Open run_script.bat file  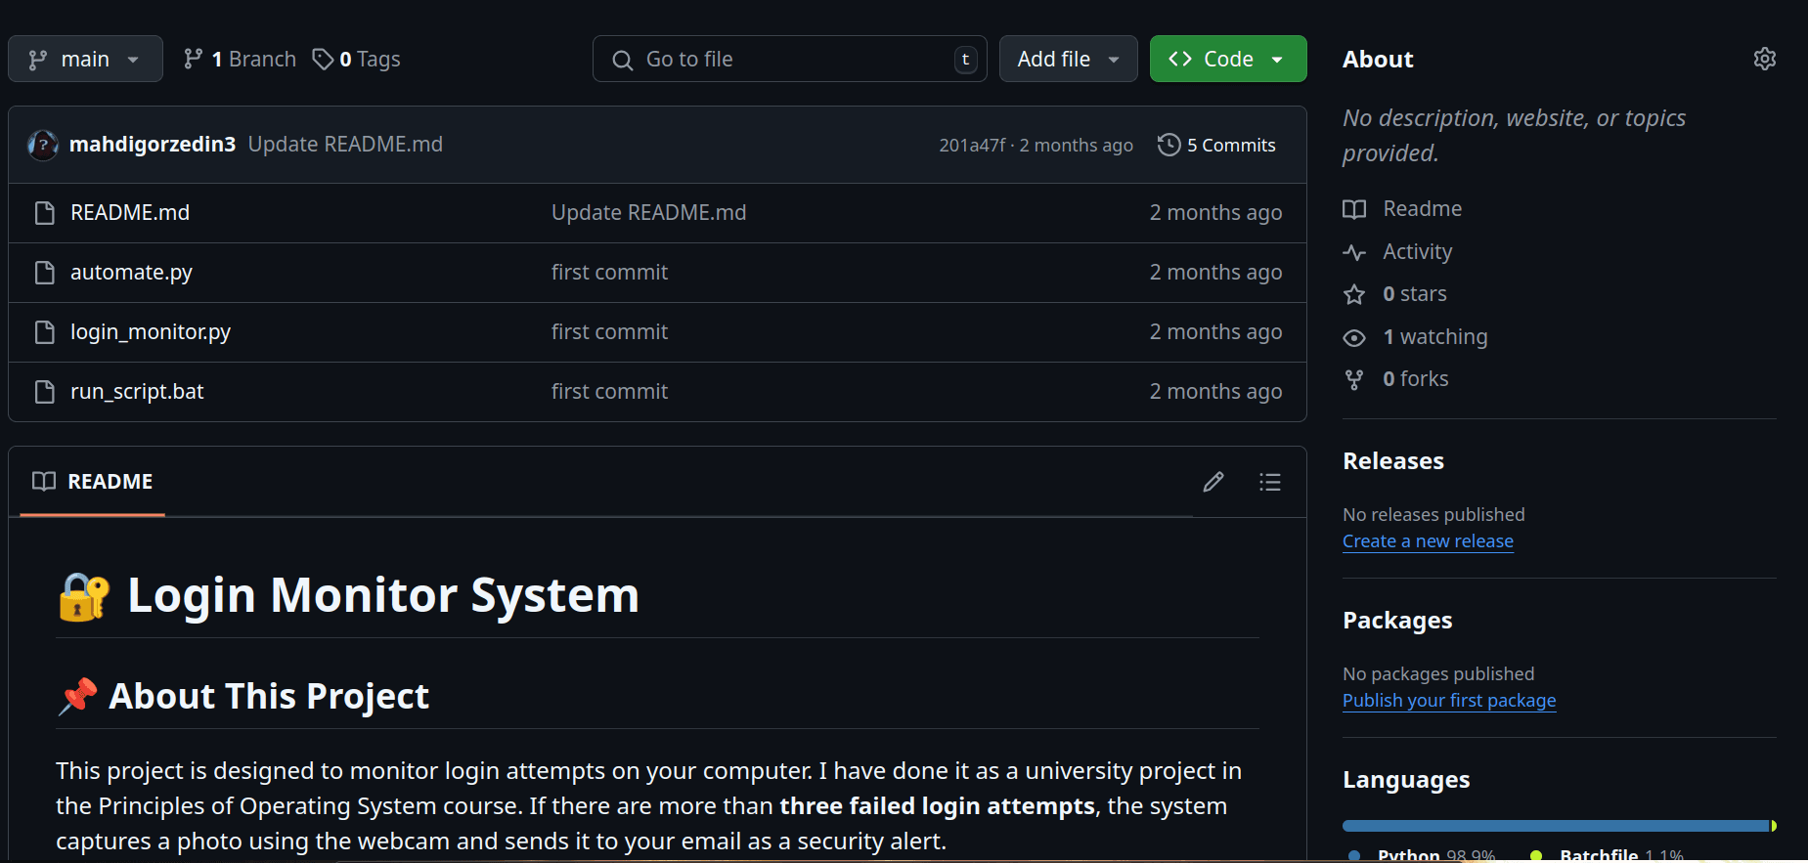coord(137,391)
